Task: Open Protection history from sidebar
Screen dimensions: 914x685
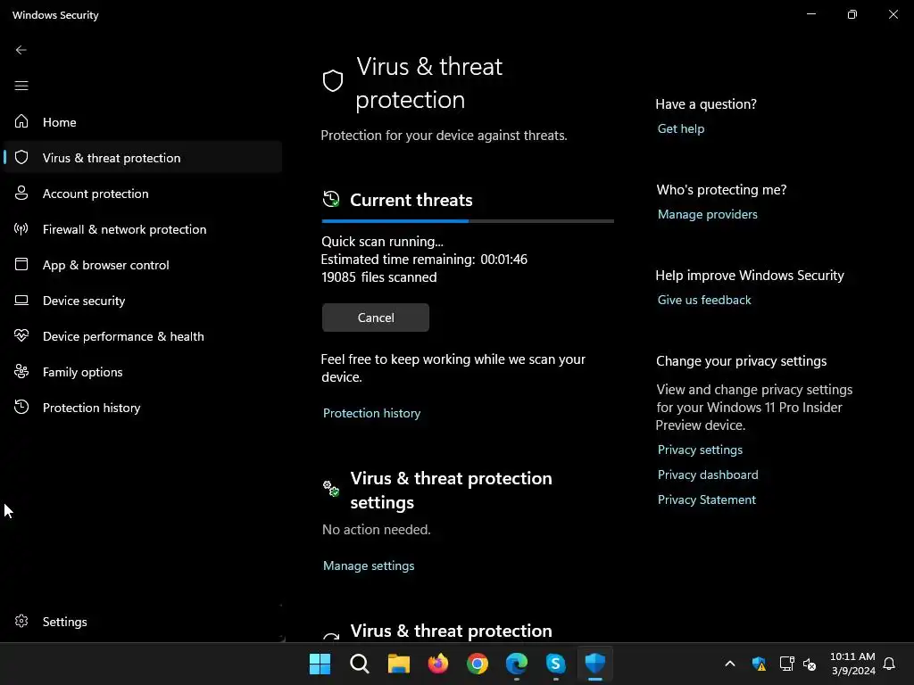Action: click(x=143, y=407)
